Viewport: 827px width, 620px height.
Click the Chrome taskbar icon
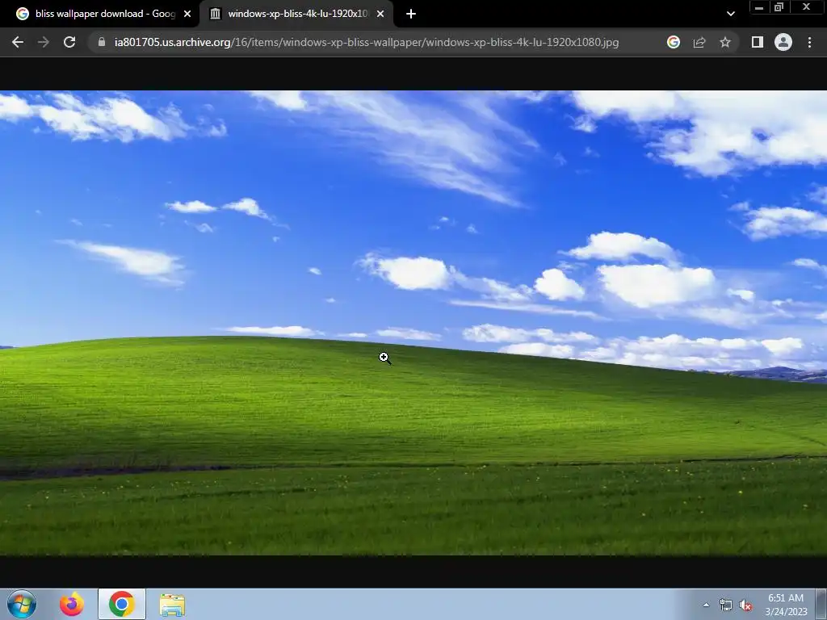coord(122,604)
